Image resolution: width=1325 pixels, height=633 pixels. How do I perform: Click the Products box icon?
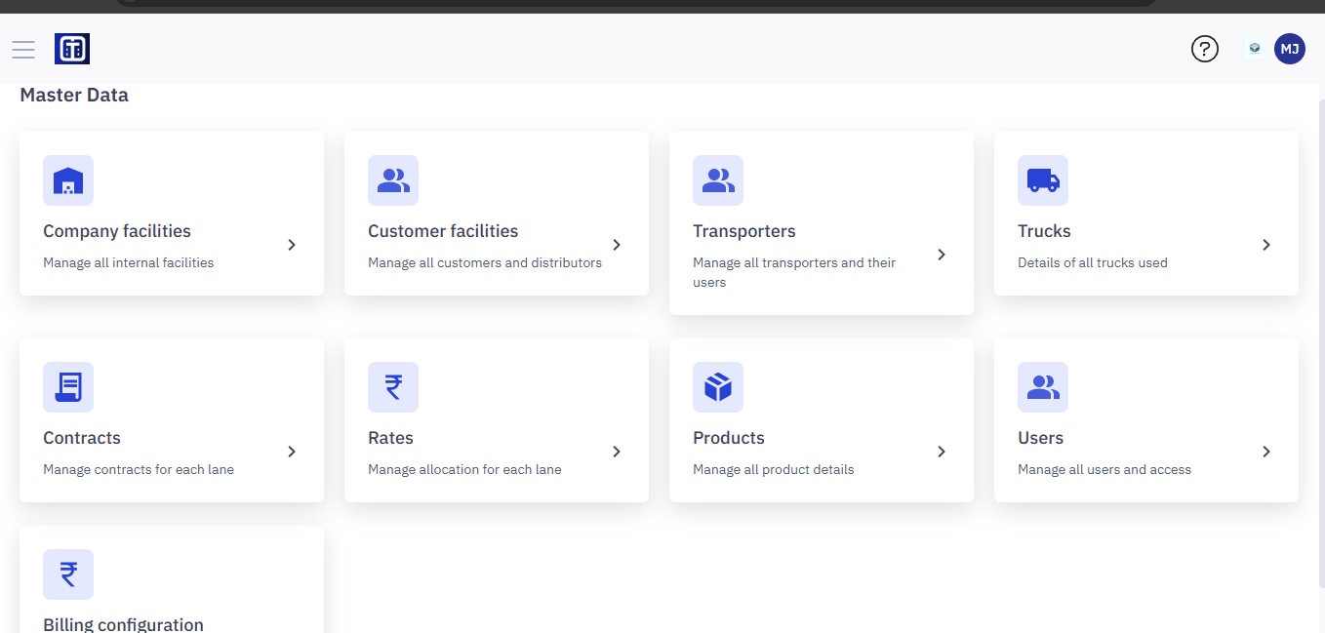pos(718,387)
